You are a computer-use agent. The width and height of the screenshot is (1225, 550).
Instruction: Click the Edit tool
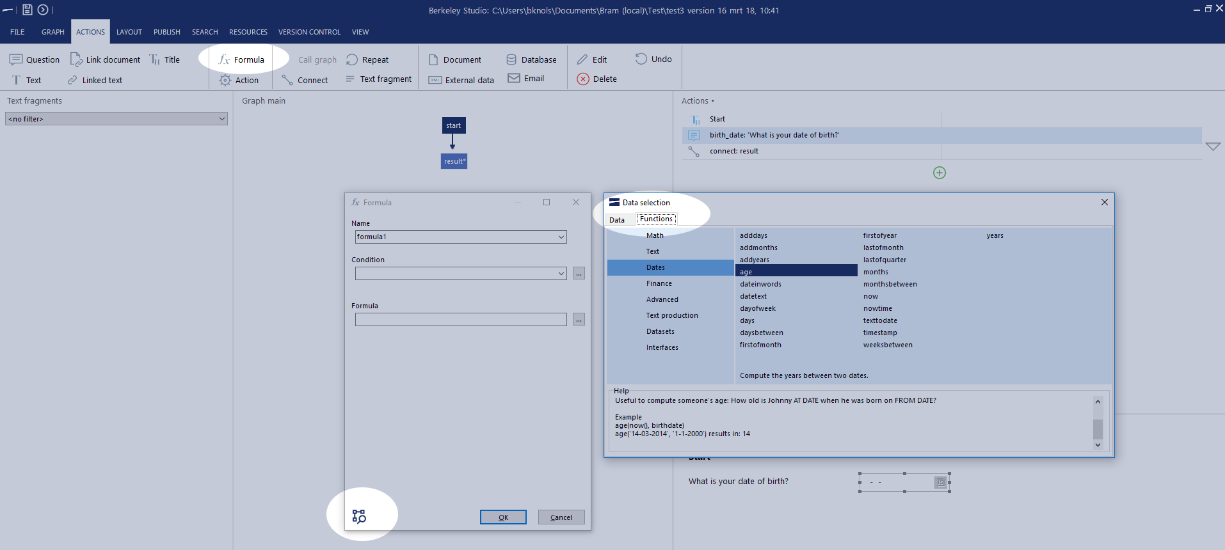click(x=591, y=59)
